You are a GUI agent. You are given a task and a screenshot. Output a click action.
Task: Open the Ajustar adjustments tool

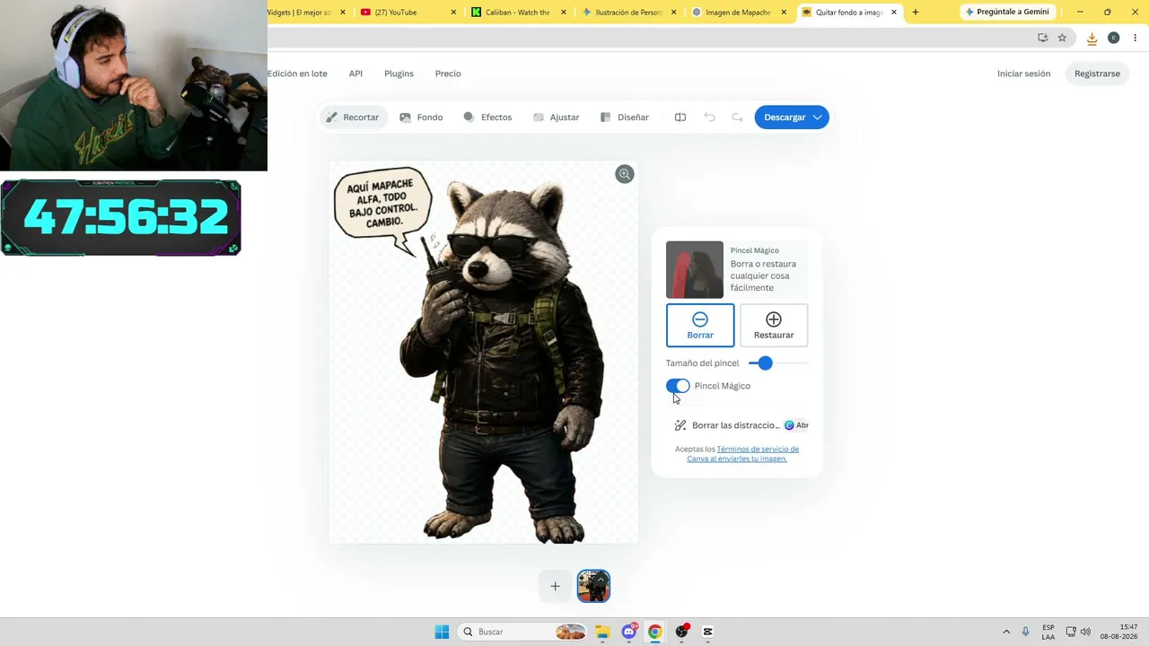[x=556, y=118]
